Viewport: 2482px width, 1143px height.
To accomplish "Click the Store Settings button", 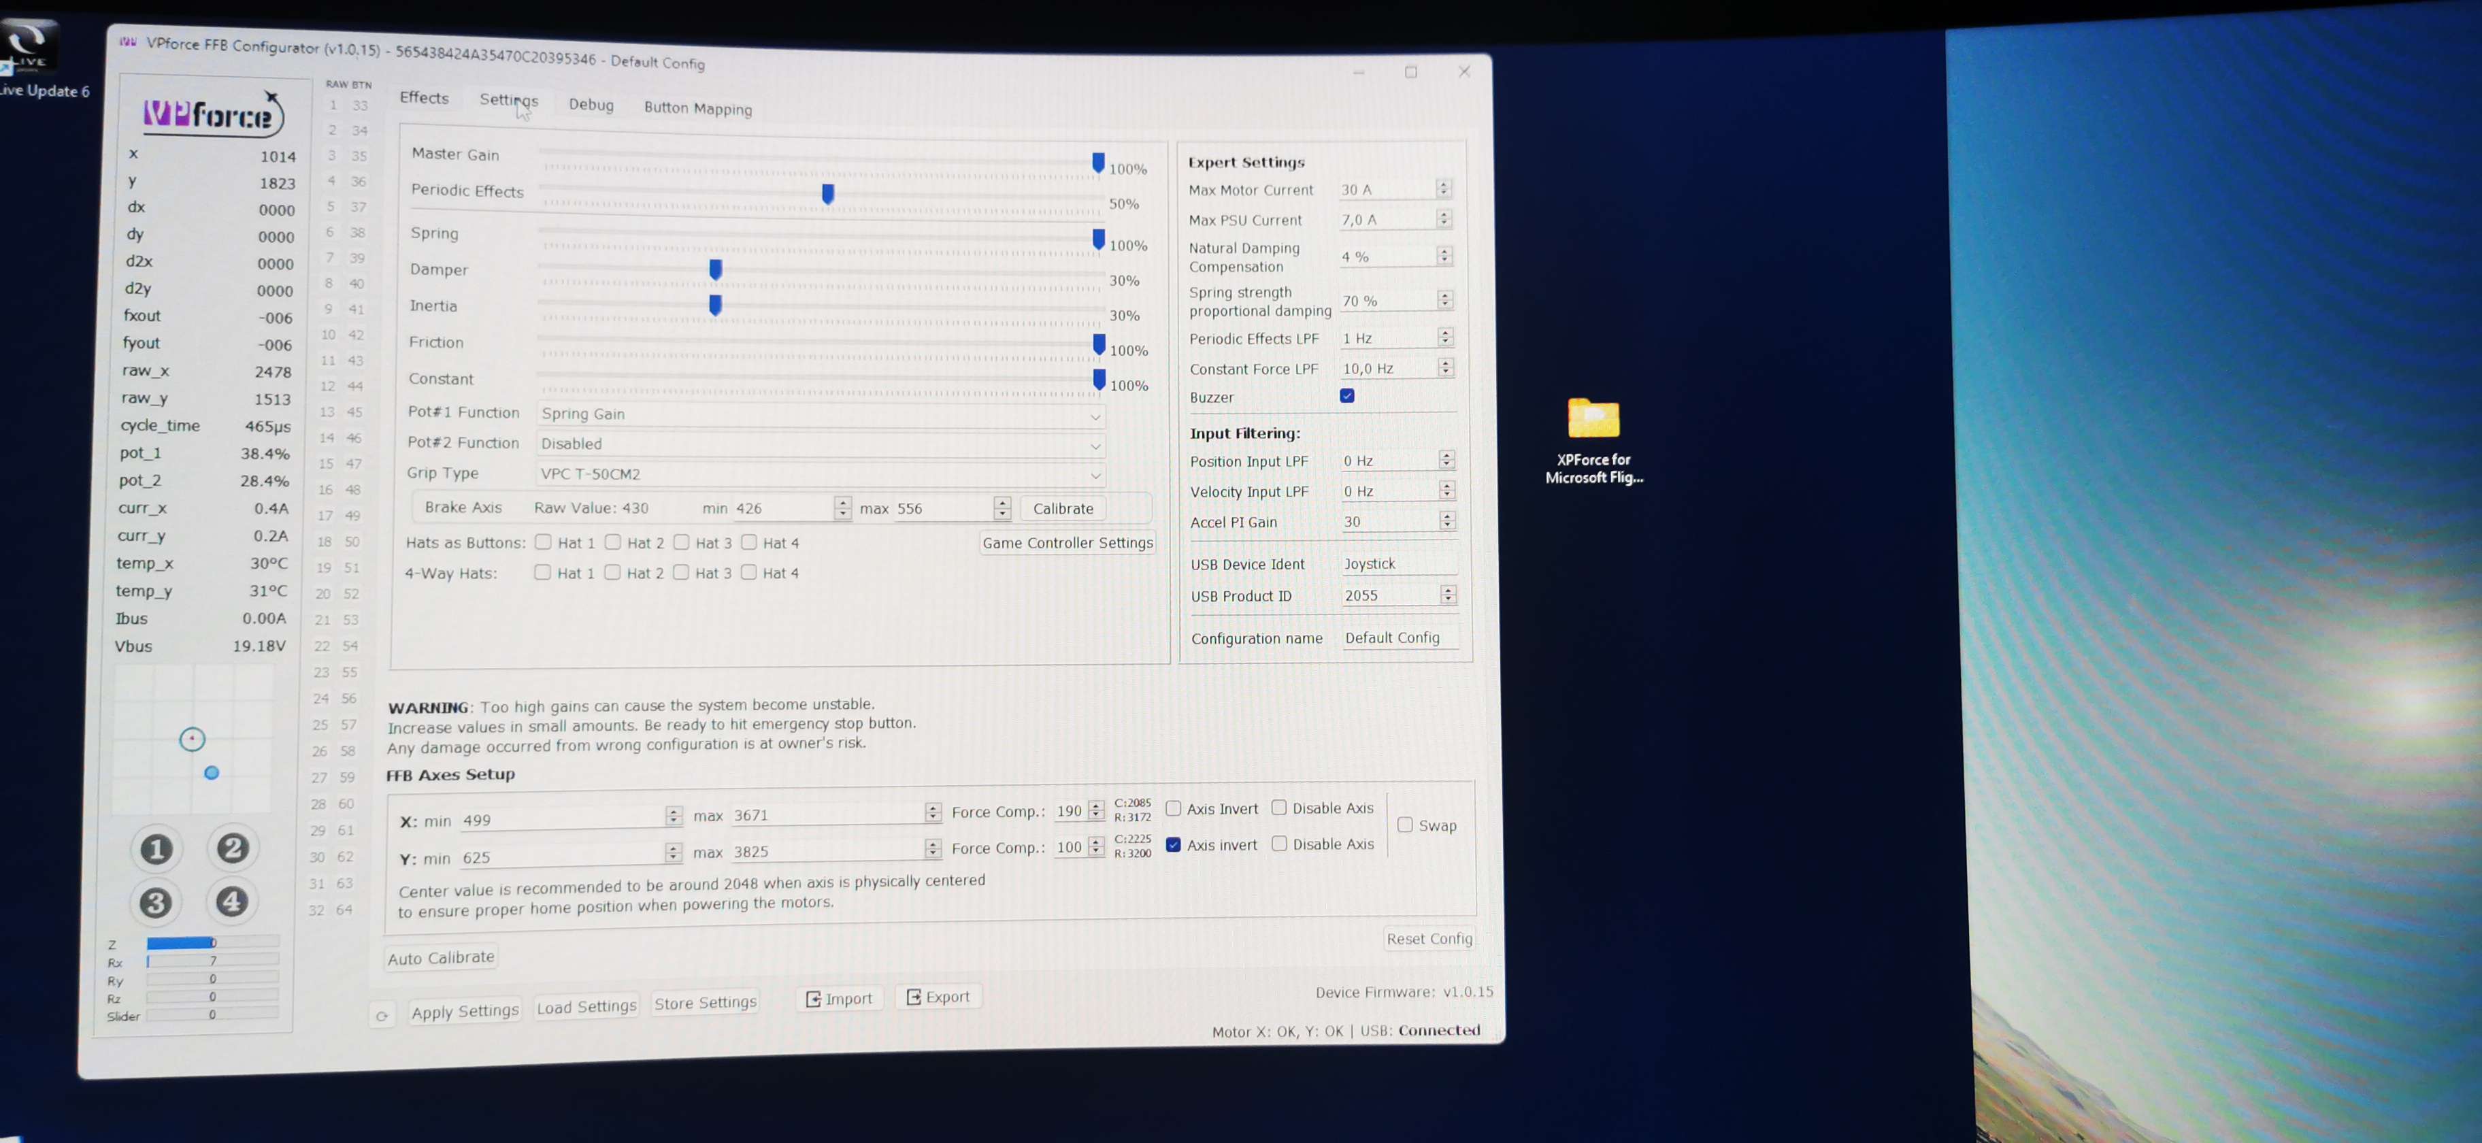I will click(x=706, y=1004).
